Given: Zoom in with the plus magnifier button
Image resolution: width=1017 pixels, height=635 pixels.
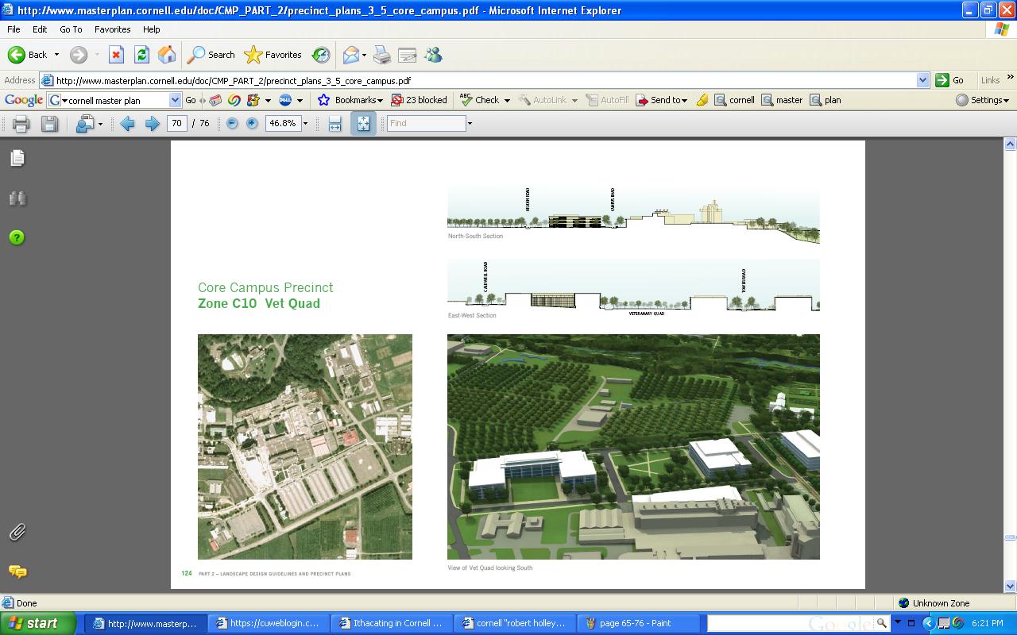Looking at the screenshot, I should point(252,124).
